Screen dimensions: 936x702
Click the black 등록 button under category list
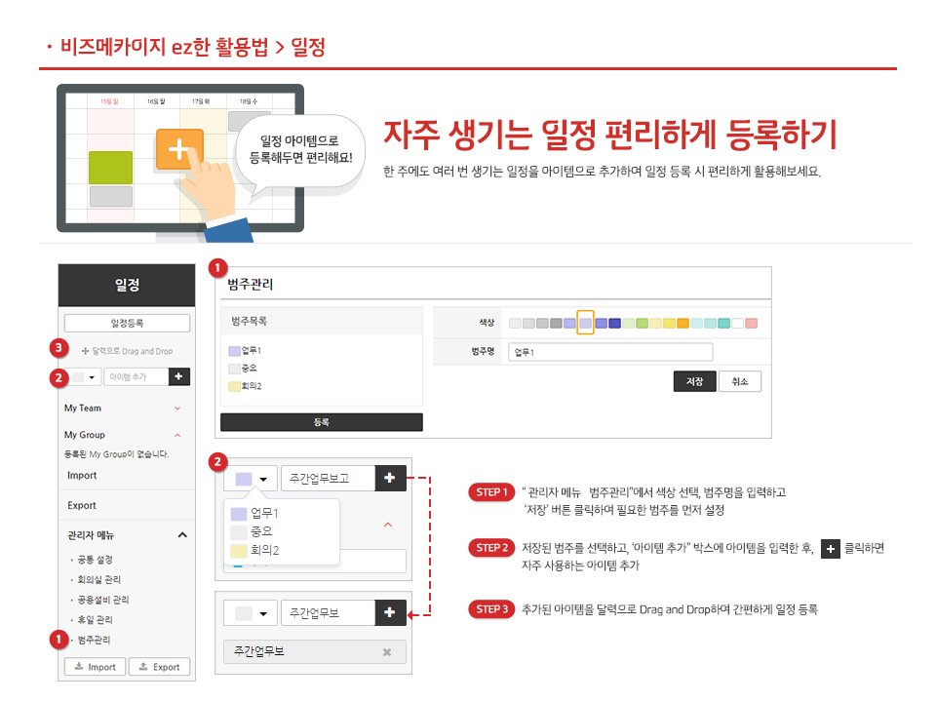321,422
